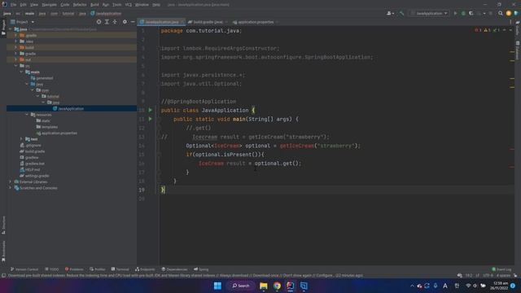
Task: Open the Terminal tool window
Action: pyautogui.click(x=120, y=269)
